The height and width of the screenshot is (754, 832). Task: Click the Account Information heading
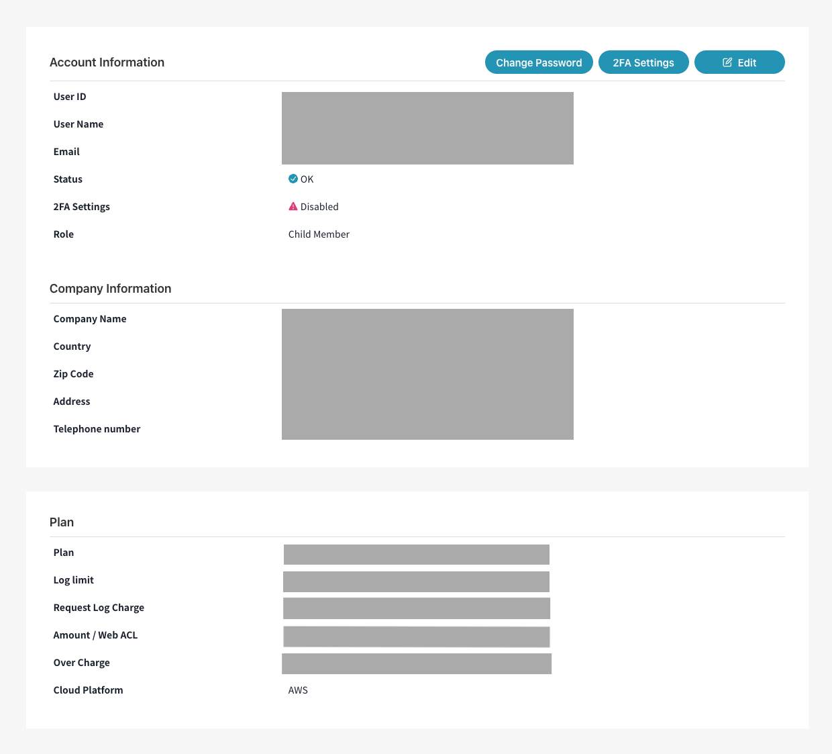[107, 62]
